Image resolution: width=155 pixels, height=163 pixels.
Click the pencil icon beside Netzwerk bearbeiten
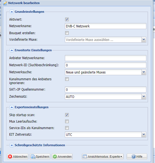tap(5, 3)
